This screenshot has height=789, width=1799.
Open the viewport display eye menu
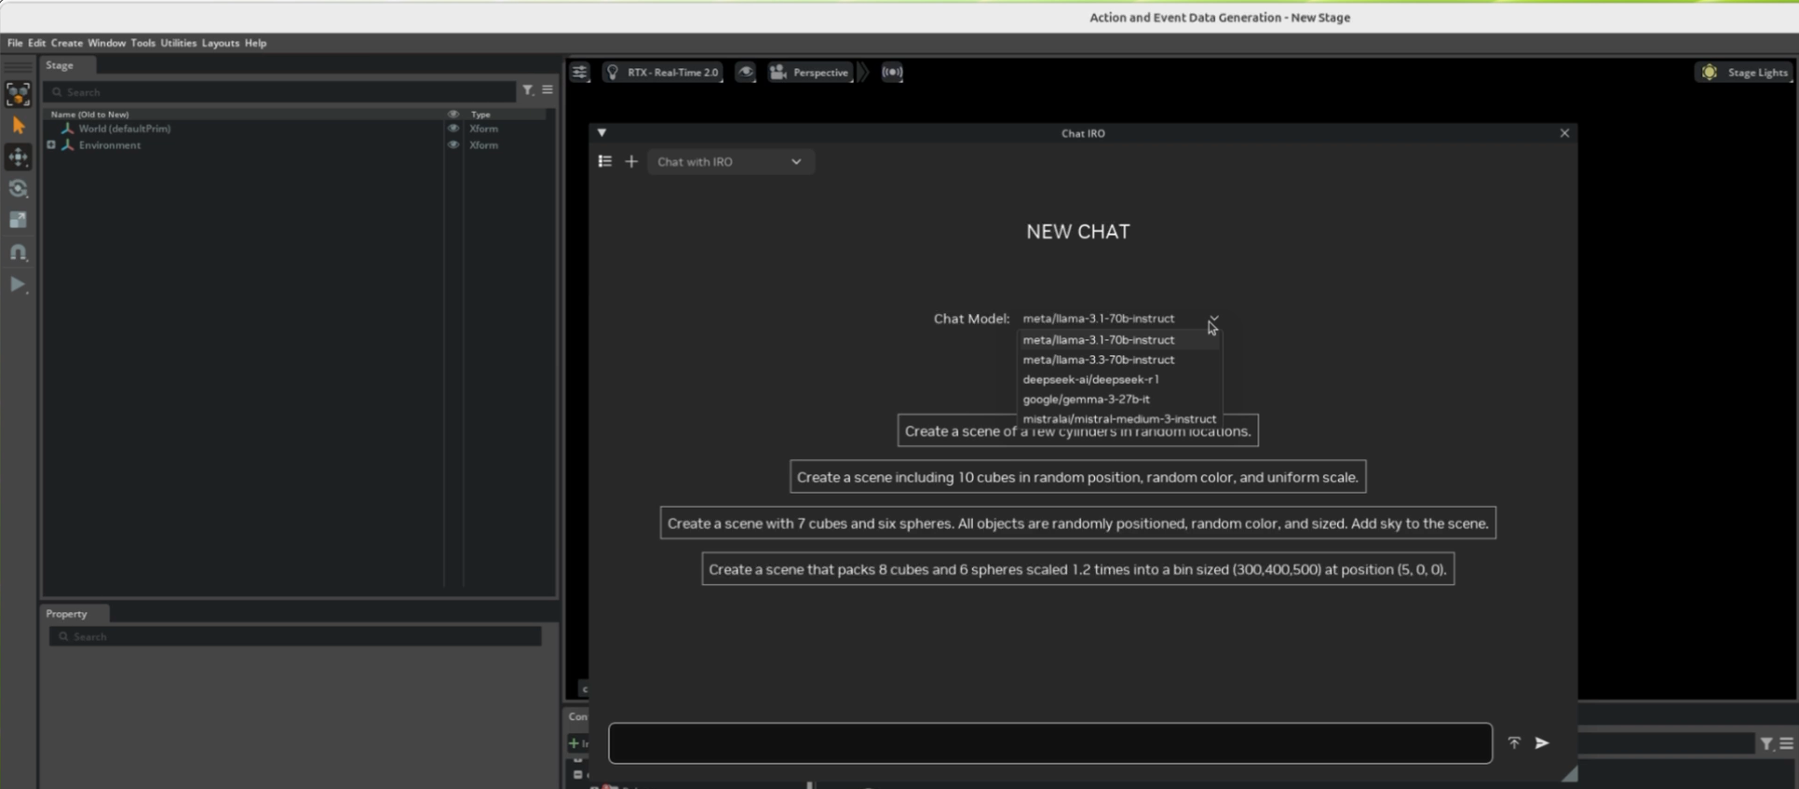click(x=746, y=73)
